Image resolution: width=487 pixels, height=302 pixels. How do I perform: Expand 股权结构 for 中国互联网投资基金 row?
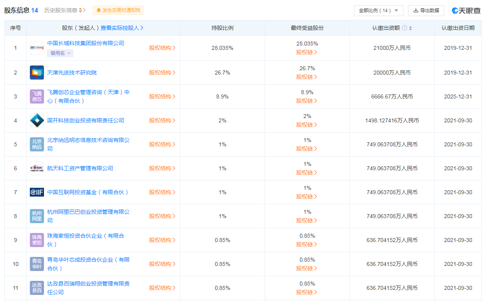tap(162, 192)
